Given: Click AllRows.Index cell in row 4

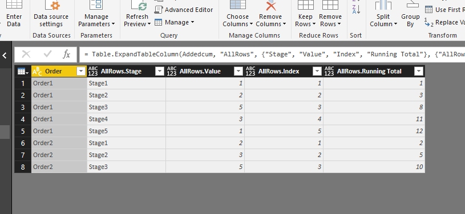Looking at the screenshot, I should (284, 120).
